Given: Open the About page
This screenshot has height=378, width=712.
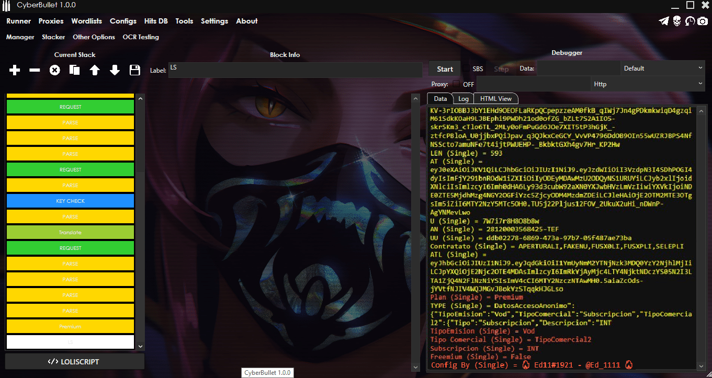Looking at the screenshot, I should (x=247, y=21).
